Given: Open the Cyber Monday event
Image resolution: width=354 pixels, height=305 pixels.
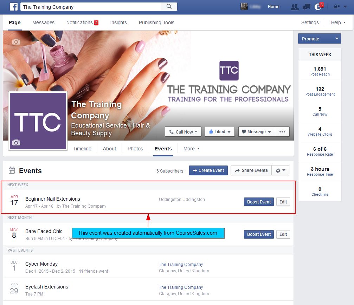Looking at the screenshot, I should click(41, 264).
